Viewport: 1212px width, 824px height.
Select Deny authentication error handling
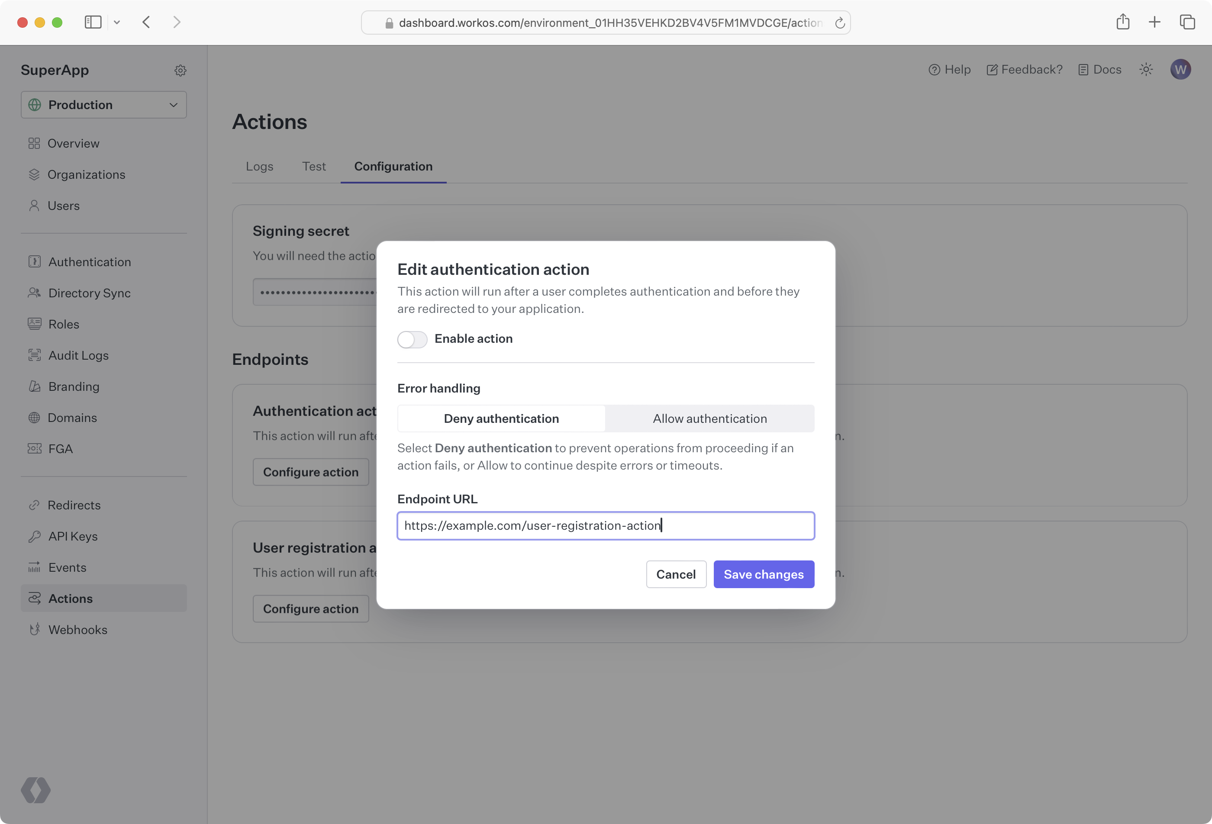[501, 418]
